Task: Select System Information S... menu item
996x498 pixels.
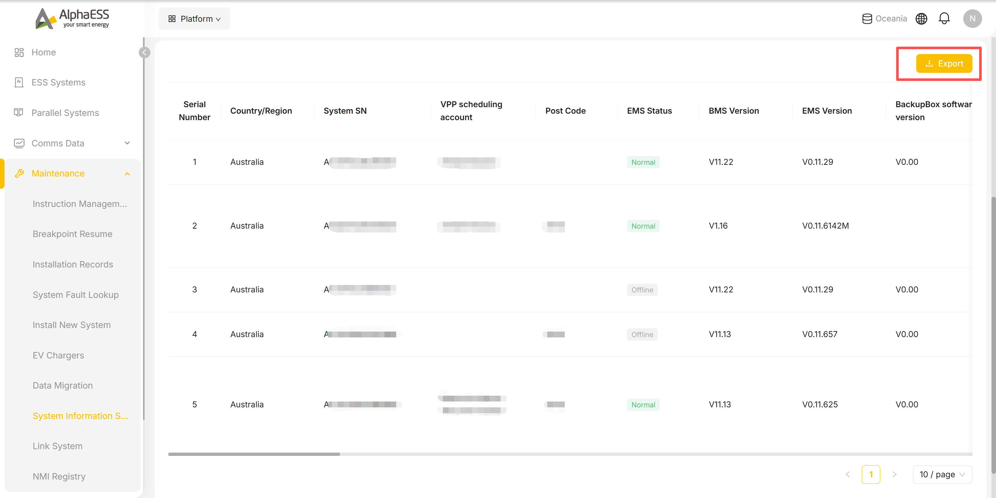Action: [80, 416]
